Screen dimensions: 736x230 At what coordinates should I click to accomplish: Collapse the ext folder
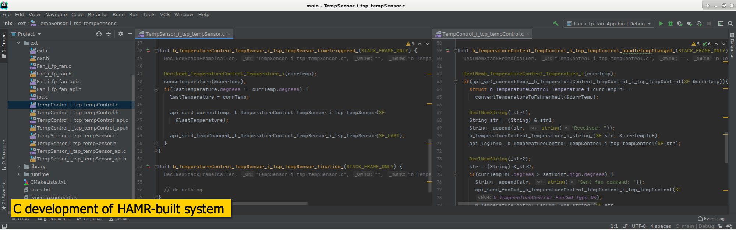[18, 43]
